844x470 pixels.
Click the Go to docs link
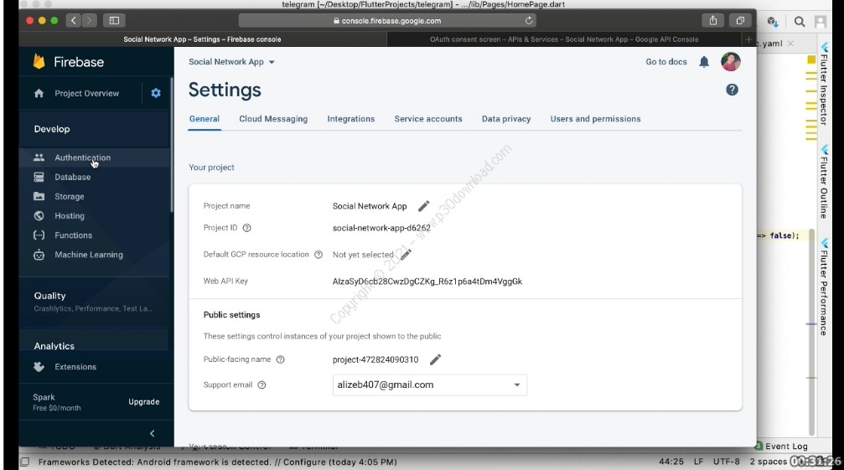coord(665,62)
